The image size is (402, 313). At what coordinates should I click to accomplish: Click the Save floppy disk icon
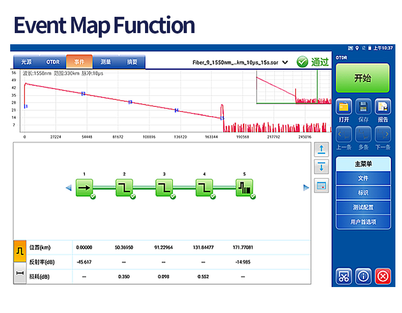(x=363, y=107)
